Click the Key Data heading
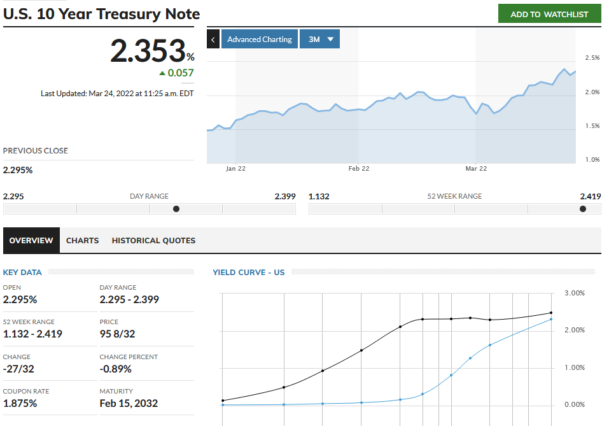This screenshot has height=426, width=609. click(x=22, y=273)
